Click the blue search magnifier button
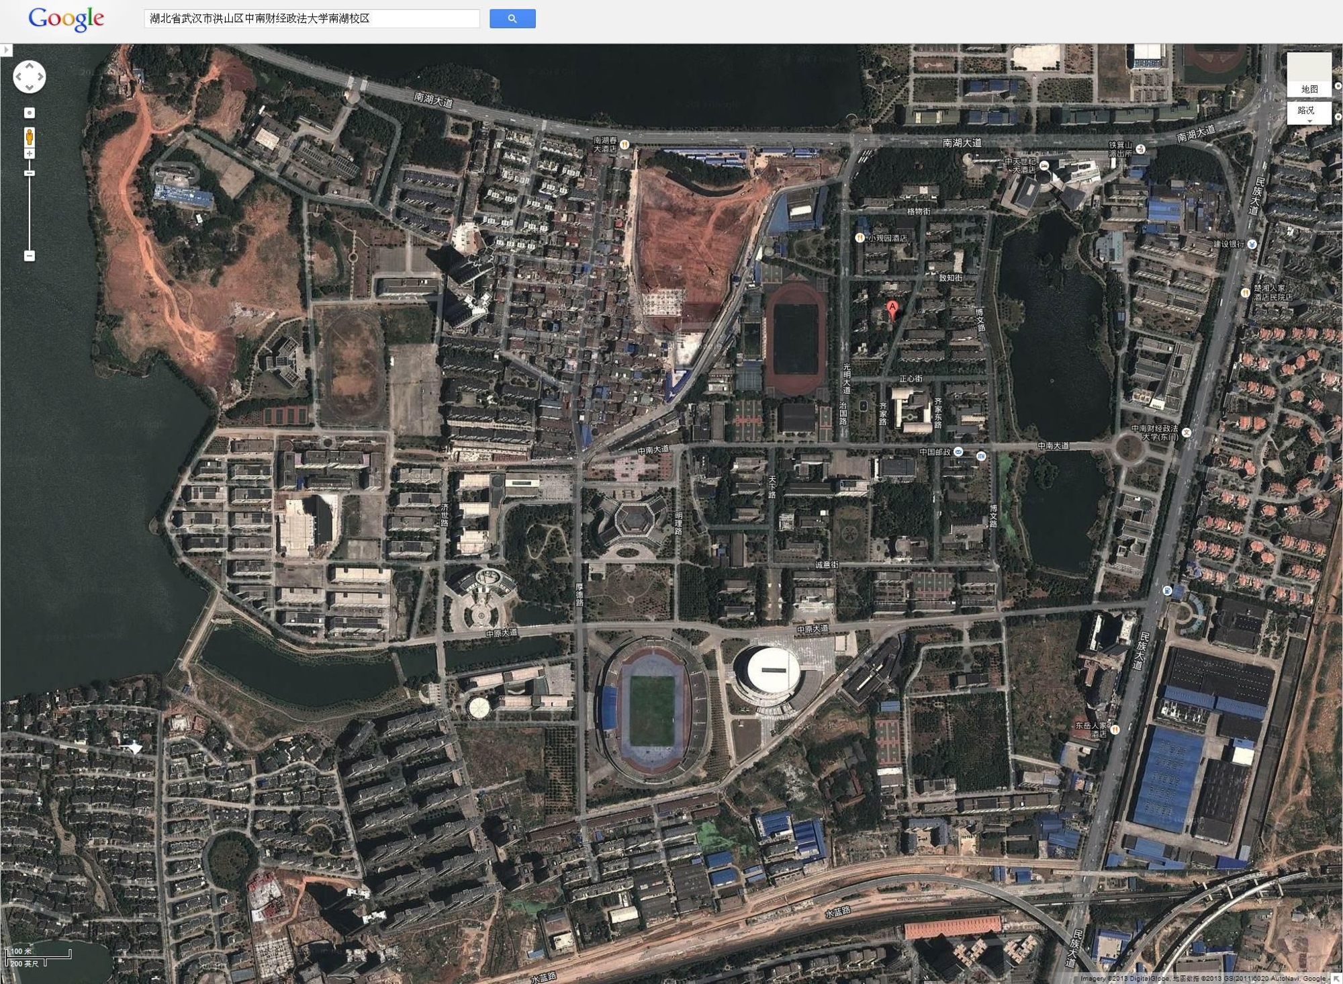Screen dimensions: 1343x984 click(512, 19)
